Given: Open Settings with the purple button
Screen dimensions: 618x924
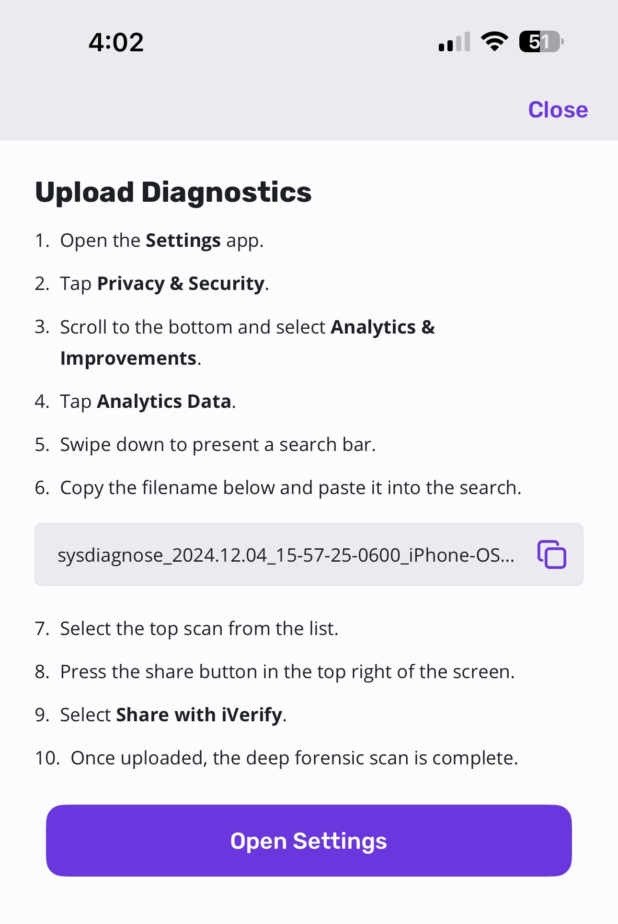Looking at the screenshot, I should click(x=309, y=841).
